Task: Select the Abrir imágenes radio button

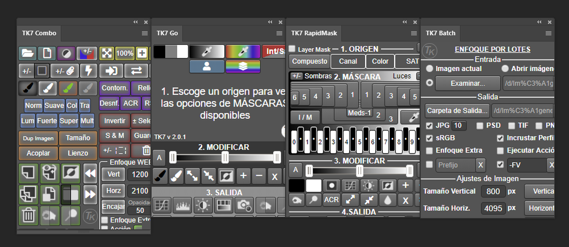Action: point(505,68)
